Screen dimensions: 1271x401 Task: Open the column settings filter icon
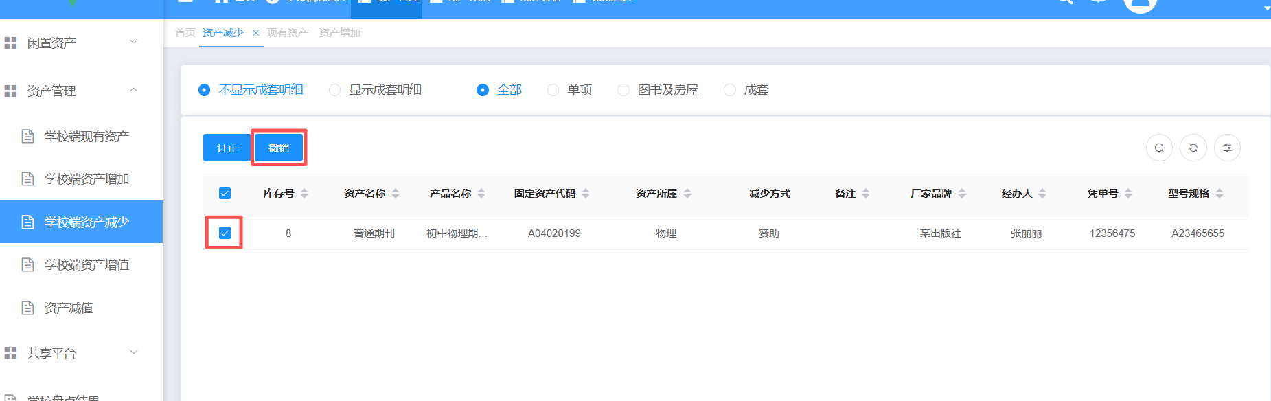[1227, 148]
